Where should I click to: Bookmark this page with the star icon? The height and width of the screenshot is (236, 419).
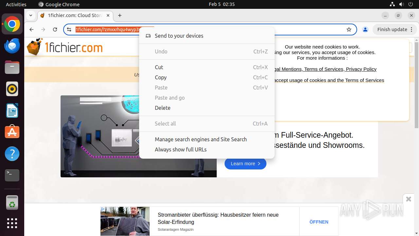pos(349,29)
